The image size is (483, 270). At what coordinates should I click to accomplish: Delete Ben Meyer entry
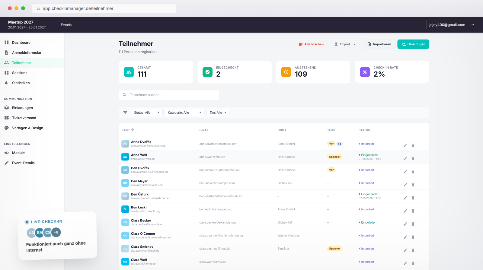pos(413,185)
